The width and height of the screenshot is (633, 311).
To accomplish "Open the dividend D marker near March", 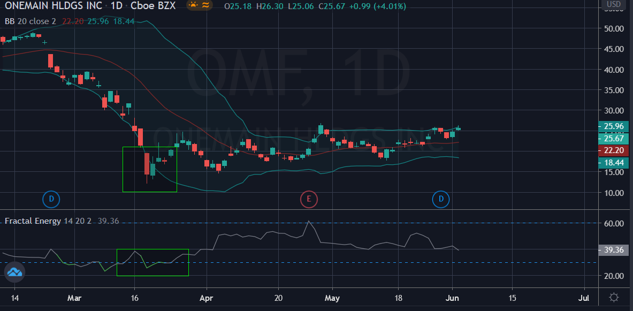I will pyautogui.click(x=51, y=199).
